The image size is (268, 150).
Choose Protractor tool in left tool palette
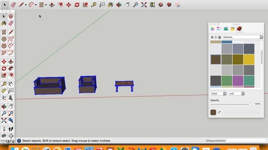point(4,91)
